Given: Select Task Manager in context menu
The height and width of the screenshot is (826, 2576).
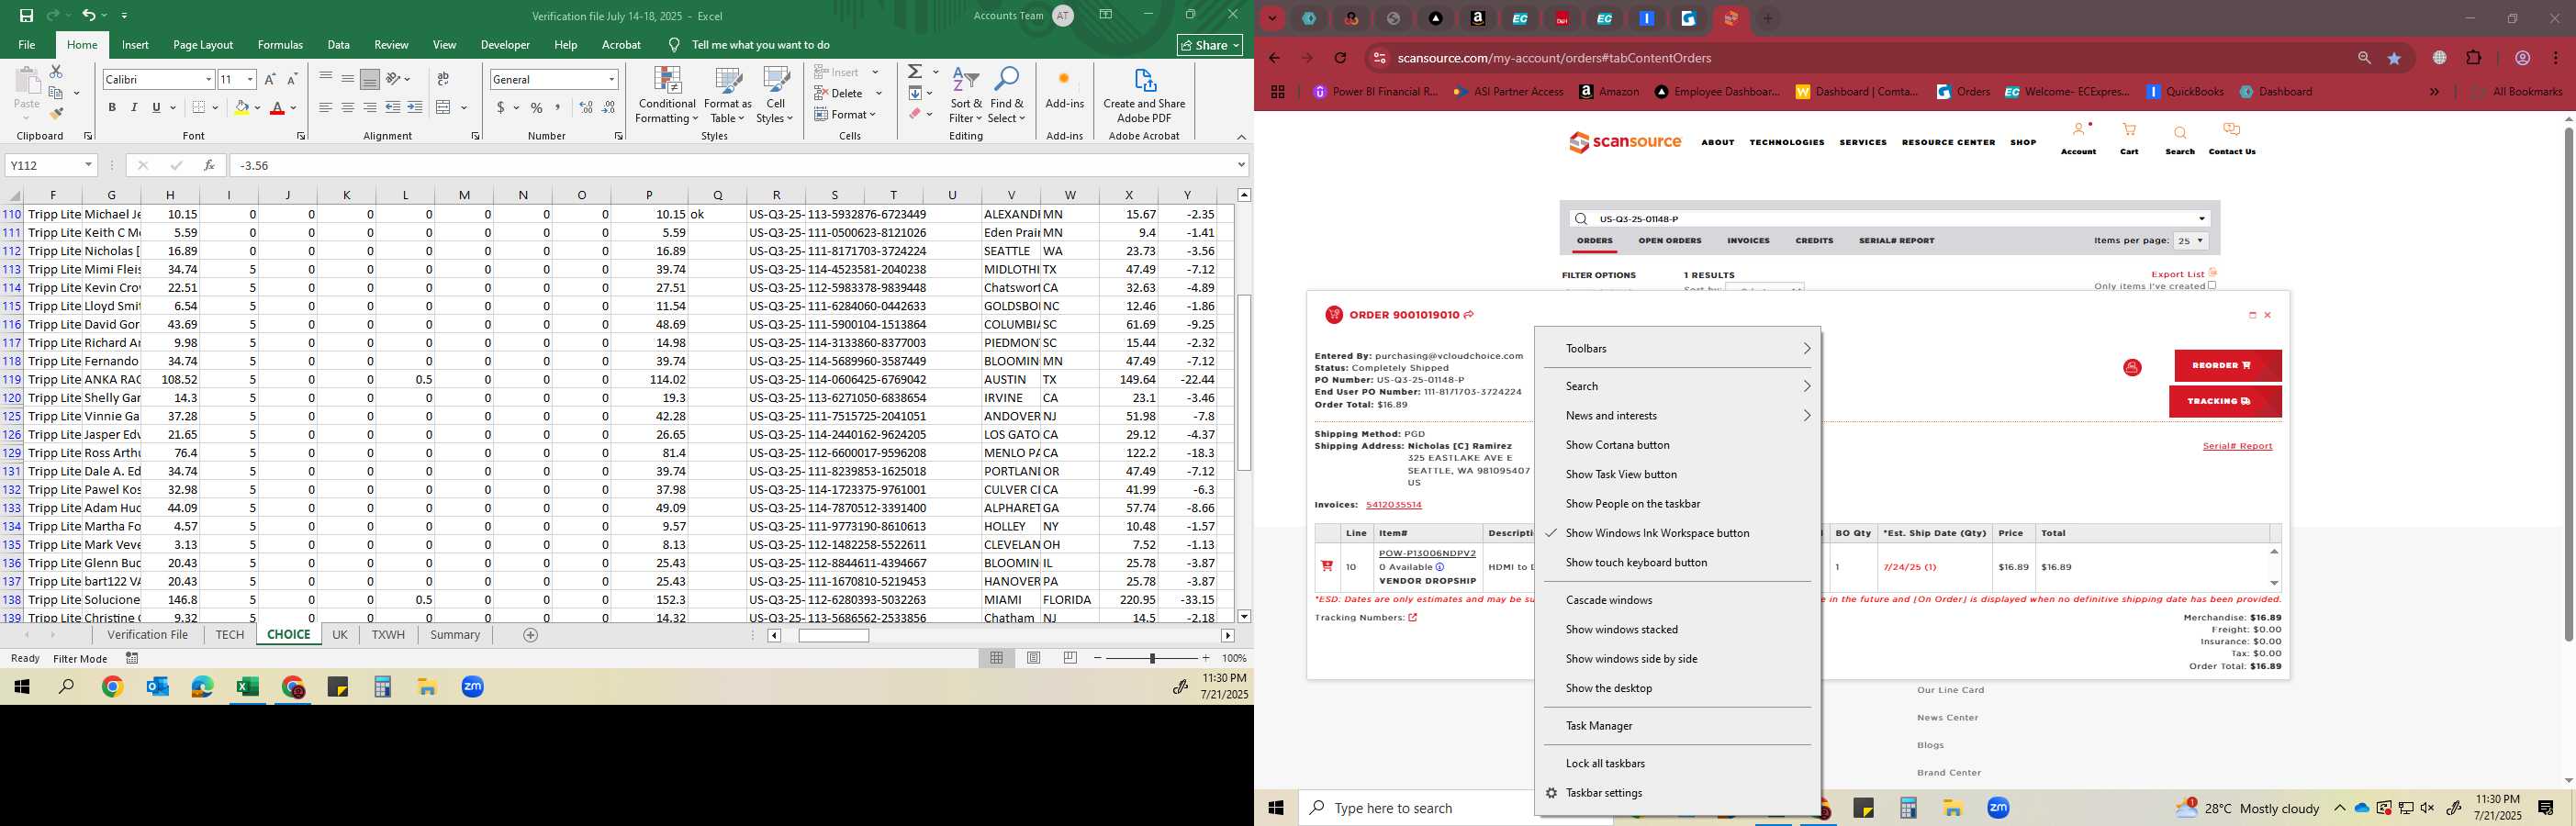Looking at the screenshot, I should [1677, 726].
